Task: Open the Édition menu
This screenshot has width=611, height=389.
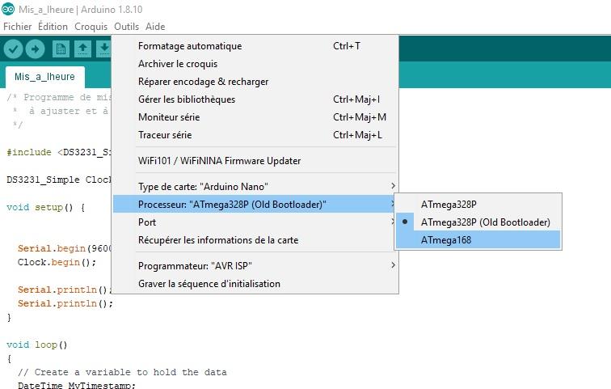Action: tap(53, 27)
